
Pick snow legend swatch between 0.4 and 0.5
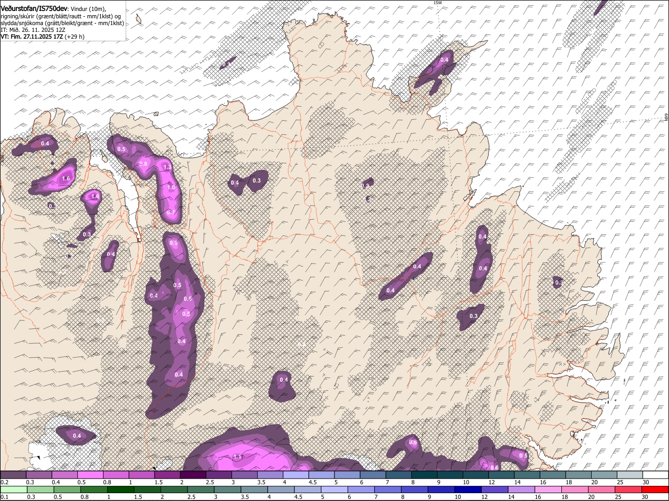tap(64, 475)
